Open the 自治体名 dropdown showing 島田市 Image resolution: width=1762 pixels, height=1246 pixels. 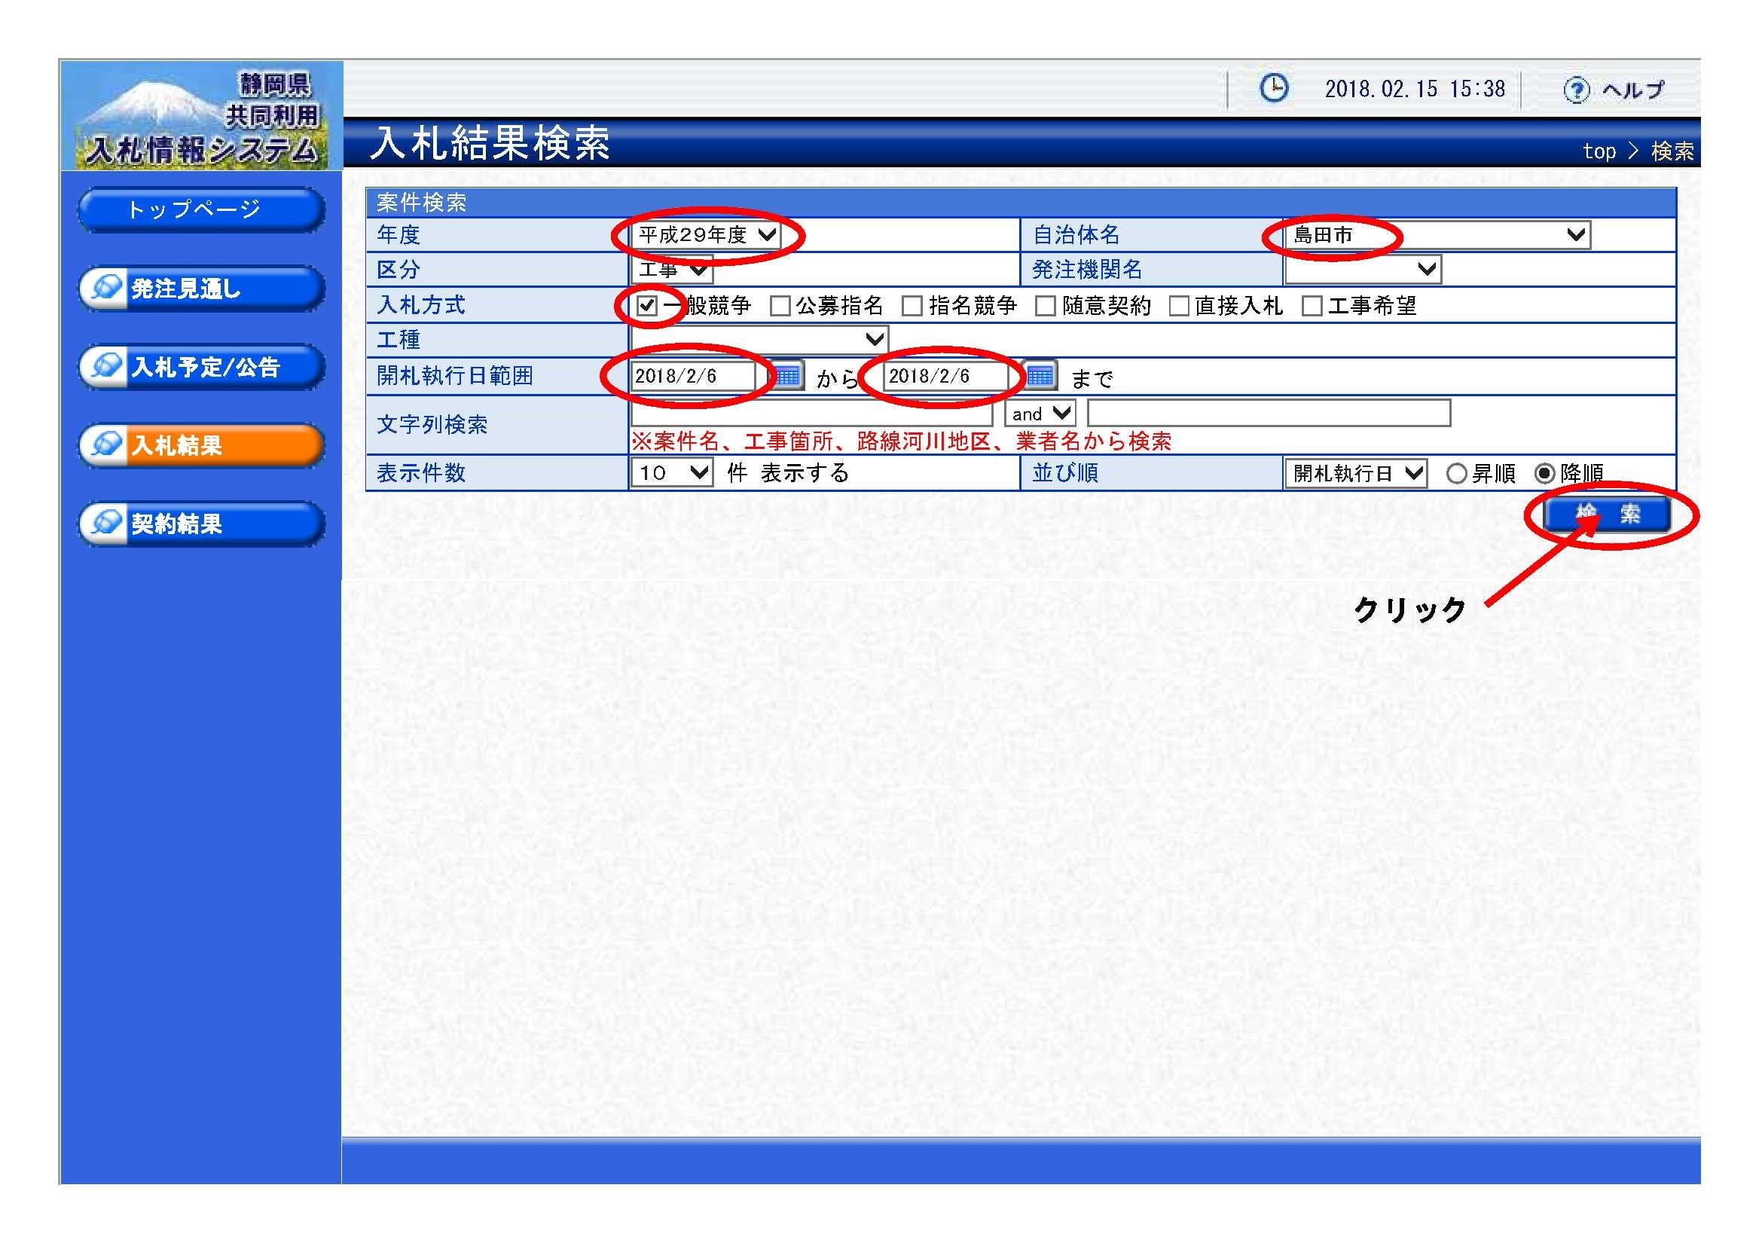pos(1438,235)
